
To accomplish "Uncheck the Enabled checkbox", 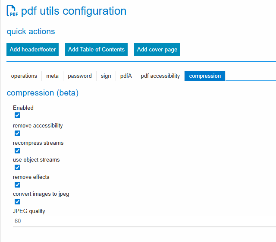I will (x=18, y=115).
